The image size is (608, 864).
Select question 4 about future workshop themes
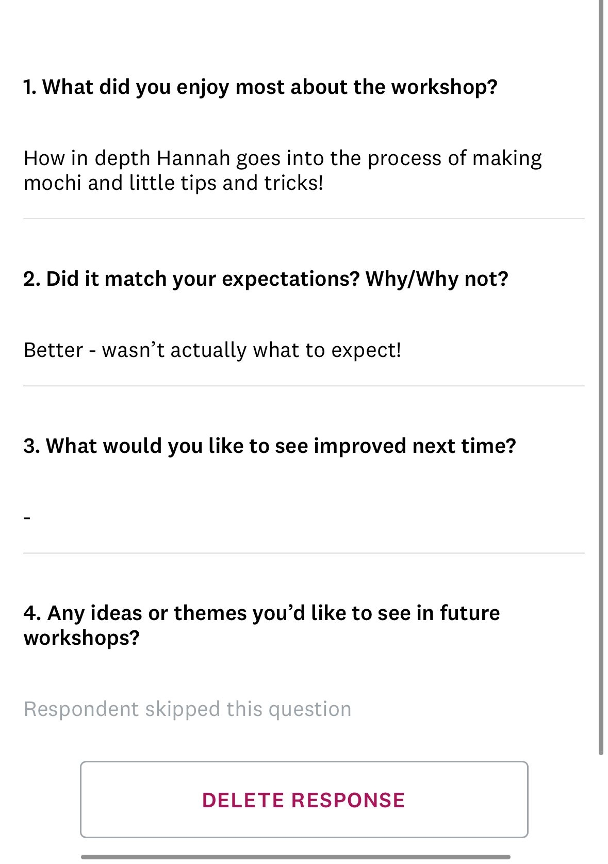[261, 625]
